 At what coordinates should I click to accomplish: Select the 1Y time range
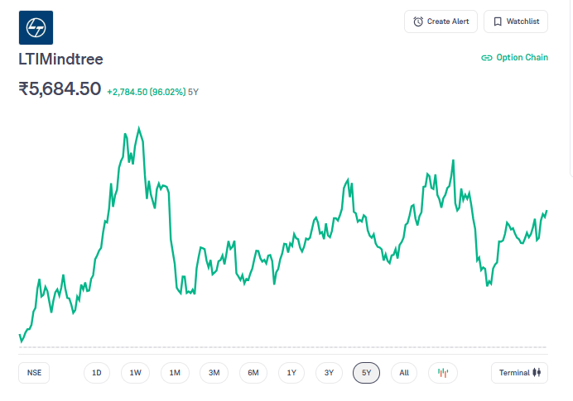point(291,373)
